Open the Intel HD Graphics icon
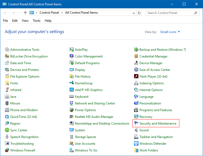 pos(72,90)
